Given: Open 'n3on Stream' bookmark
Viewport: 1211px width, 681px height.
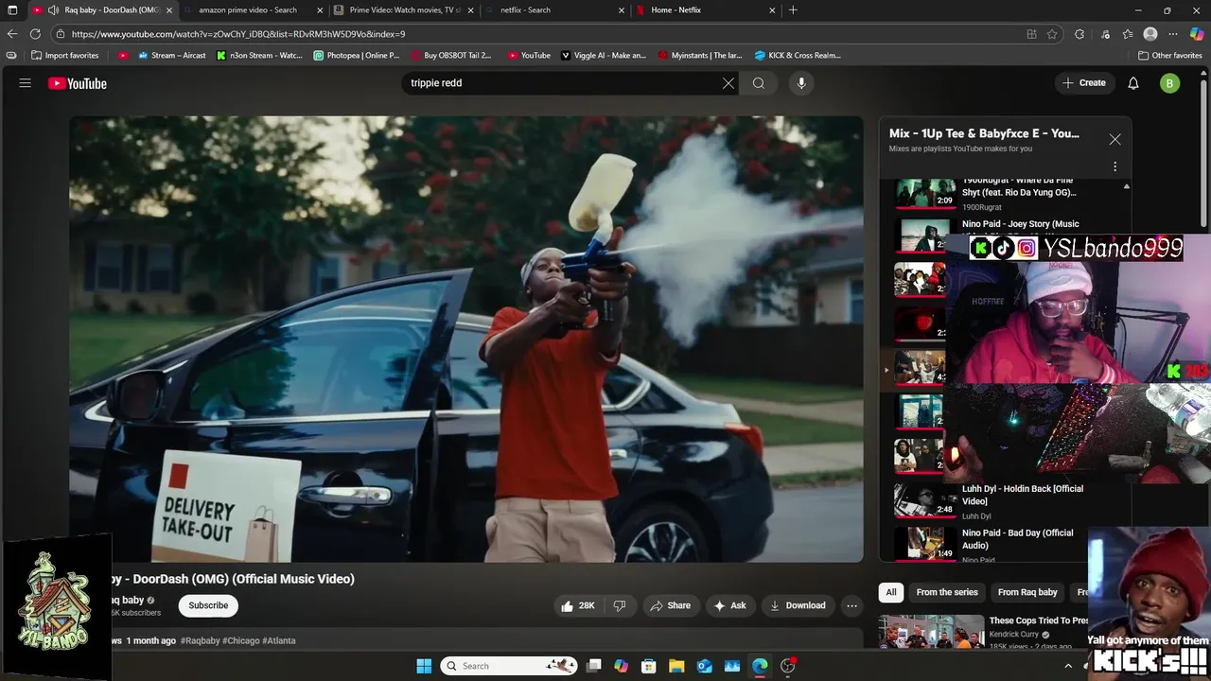Looking at the screenshot, I should click(259, 56).
